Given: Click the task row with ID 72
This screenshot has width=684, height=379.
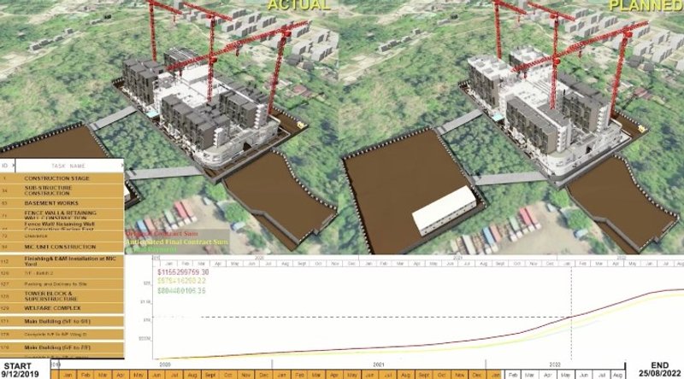Looking at the screenshot, I should tap(62, 236).
